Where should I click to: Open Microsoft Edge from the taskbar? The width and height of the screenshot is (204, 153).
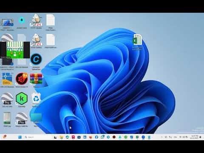click(x=67, y=137)
